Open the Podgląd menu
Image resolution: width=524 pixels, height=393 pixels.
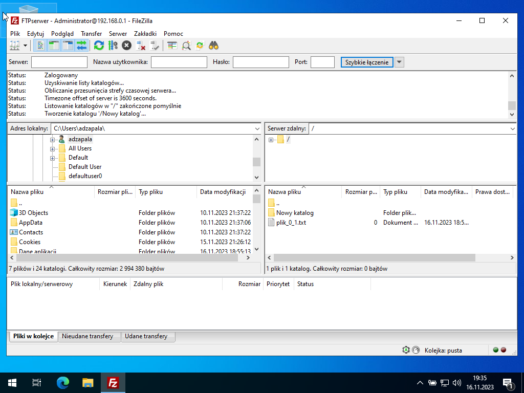[62, 33]
